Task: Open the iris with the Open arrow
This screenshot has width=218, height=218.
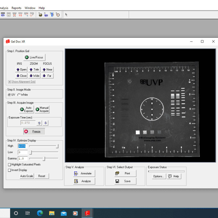Action: click(x=21, y=69)
